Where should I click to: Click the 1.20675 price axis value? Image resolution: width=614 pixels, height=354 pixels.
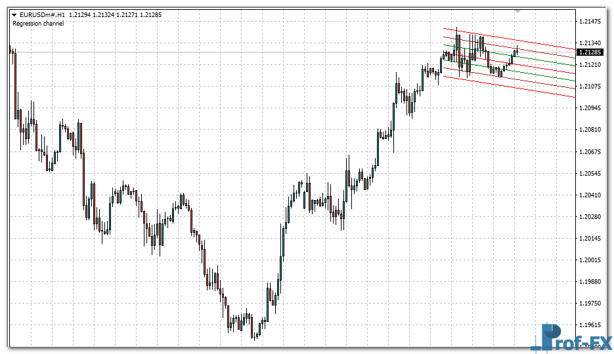[592, 152]
